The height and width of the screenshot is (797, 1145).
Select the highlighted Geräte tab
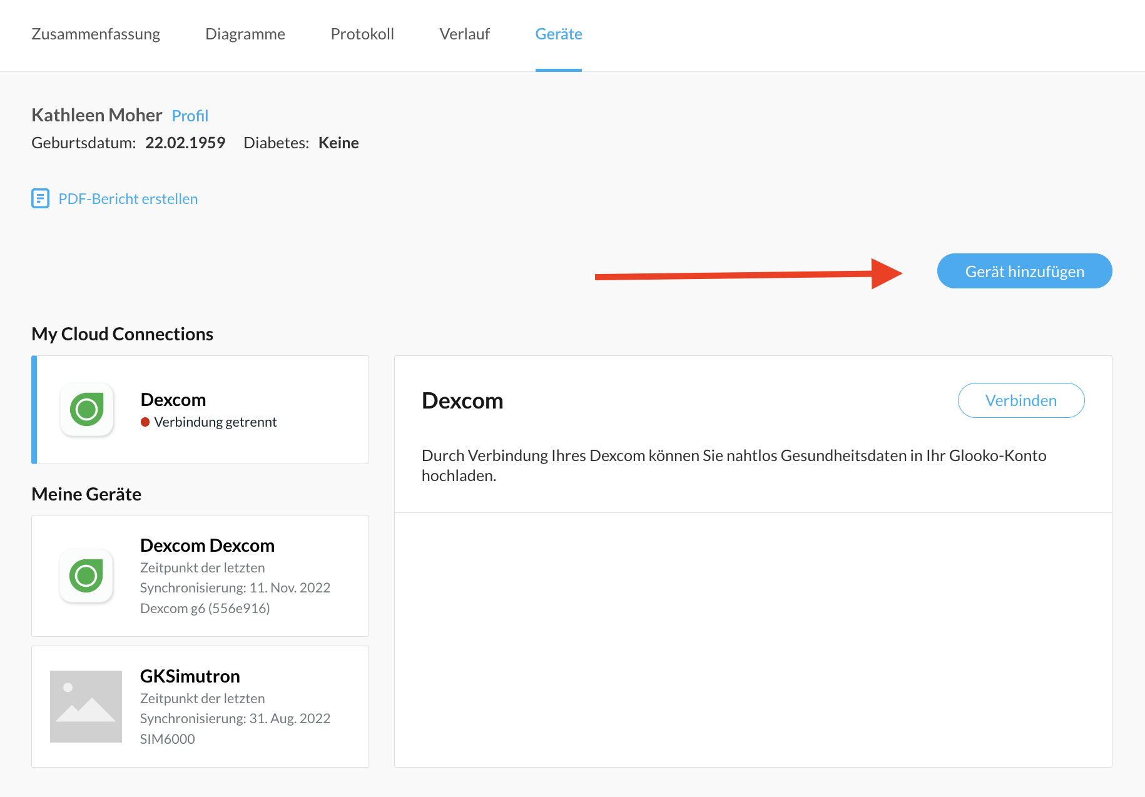558,34
